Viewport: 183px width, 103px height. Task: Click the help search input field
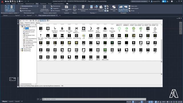139,1
